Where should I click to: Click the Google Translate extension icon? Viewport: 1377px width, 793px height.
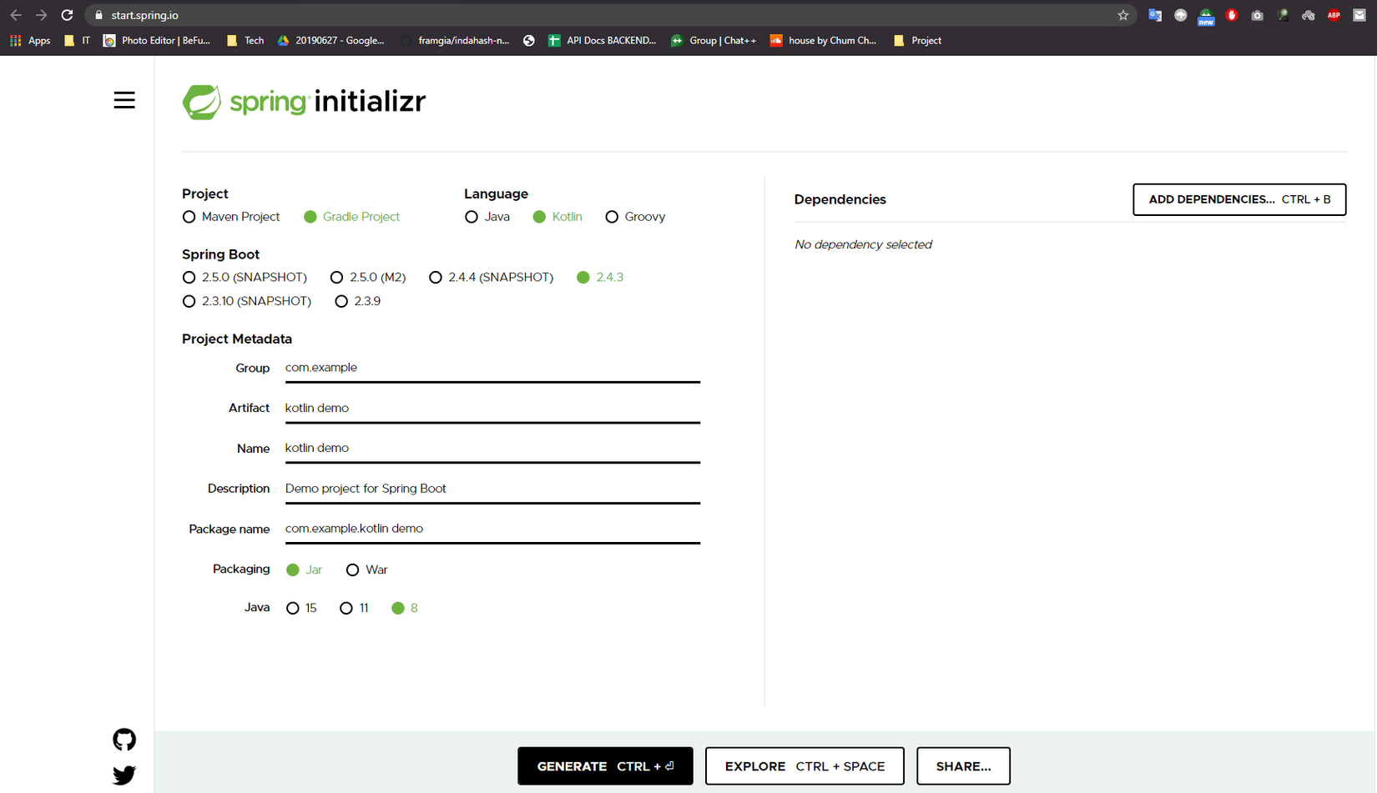tap(1155, 15)
